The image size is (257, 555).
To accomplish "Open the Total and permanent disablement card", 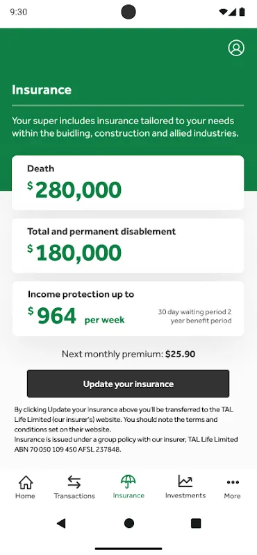I will point(128,246).
